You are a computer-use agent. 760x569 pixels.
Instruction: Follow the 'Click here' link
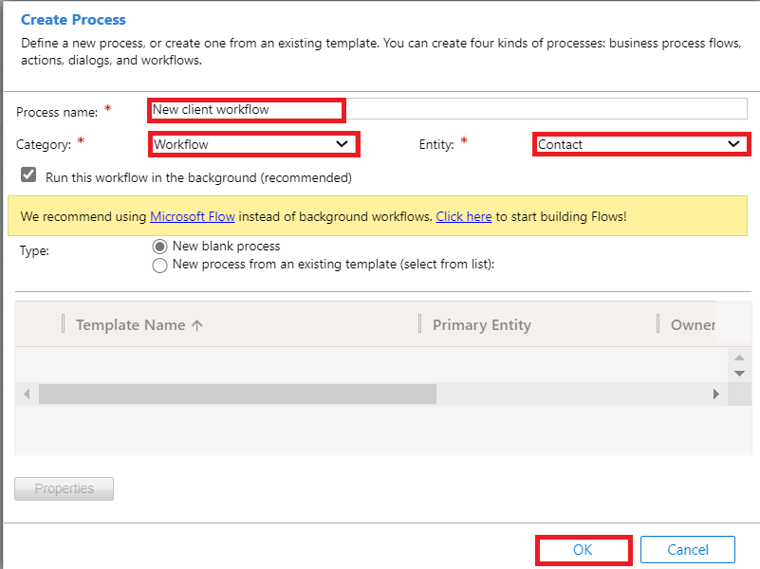[463, 216]
